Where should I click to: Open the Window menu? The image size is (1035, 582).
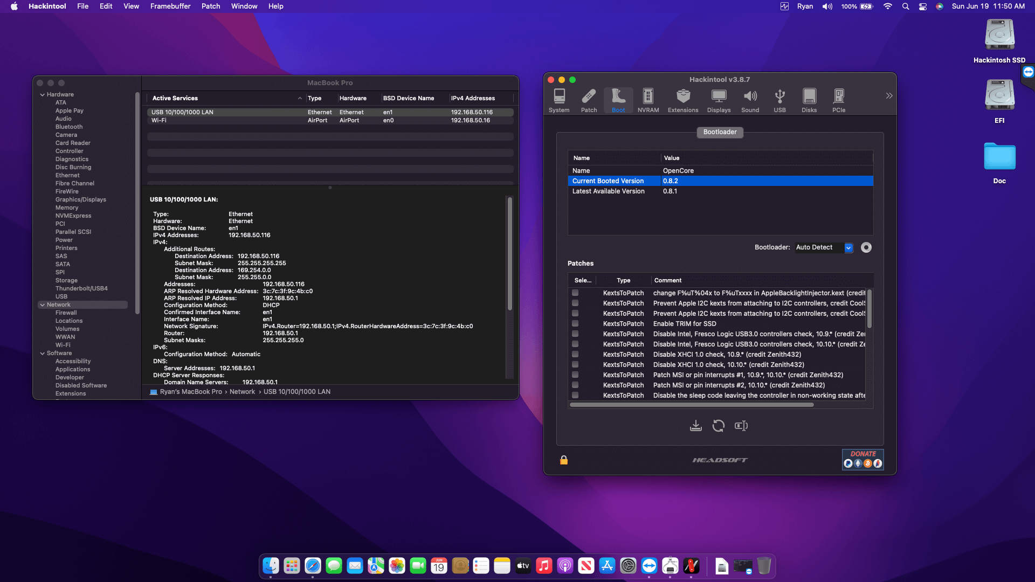pos(244,6)
